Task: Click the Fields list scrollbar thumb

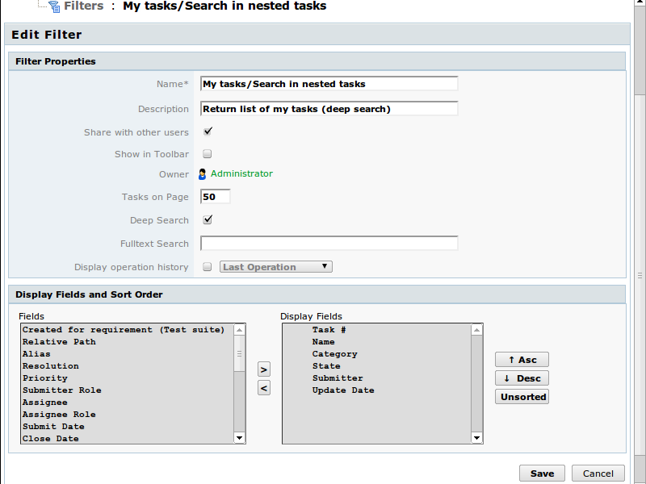Action: pyautogui.click(x=239, y=353)
